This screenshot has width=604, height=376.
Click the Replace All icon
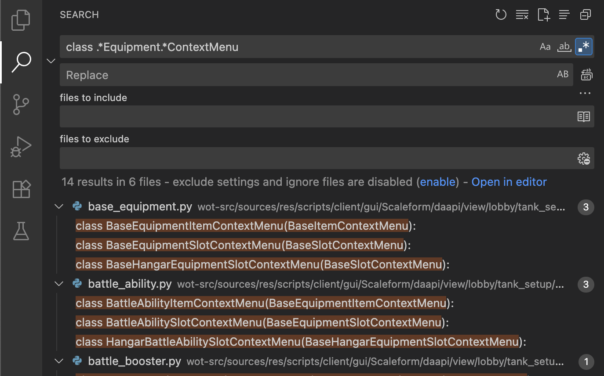(x=586, y=75)
